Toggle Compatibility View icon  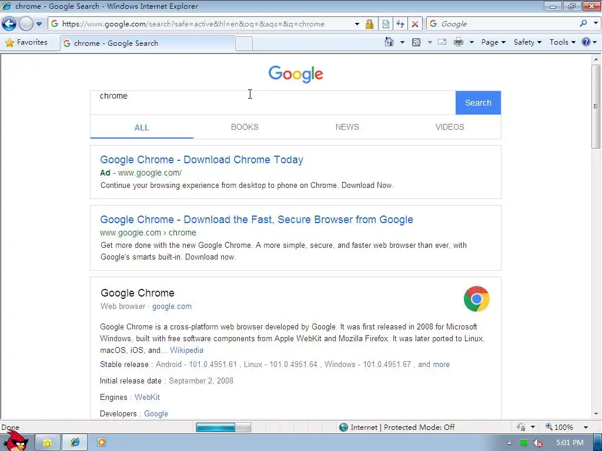coord(386,23)
